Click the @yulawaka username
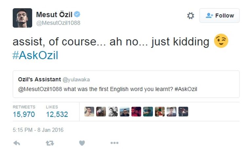The image size is (252, 156). tap(76, 79)
